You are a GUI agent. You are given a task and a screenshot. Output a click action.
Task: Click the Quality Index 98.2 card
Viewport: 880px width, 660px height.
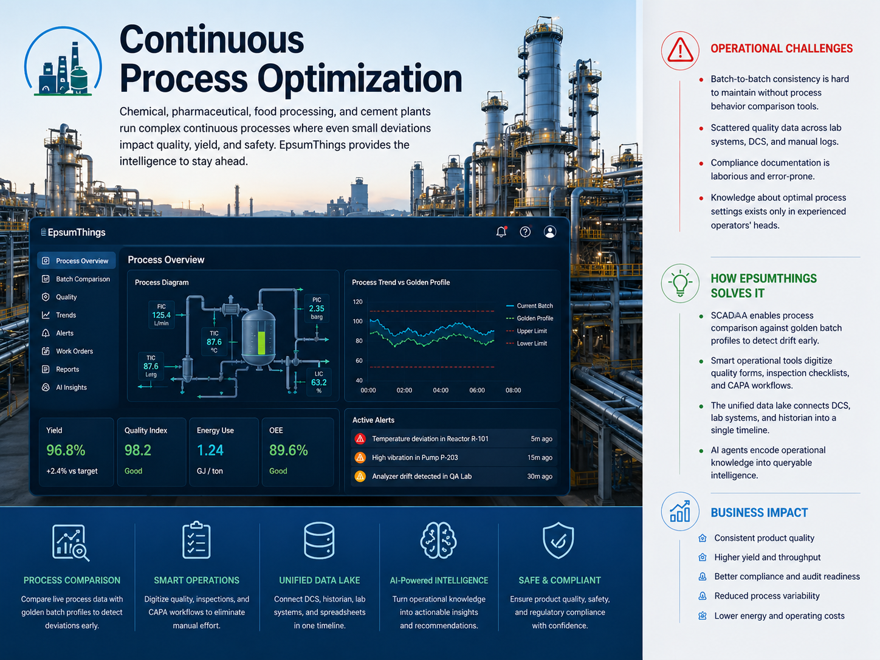(x=151, y=452)
